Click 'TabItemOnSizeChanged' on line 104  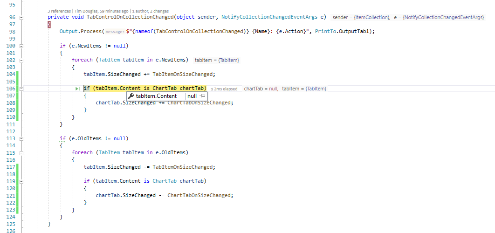tap(182, 74)
